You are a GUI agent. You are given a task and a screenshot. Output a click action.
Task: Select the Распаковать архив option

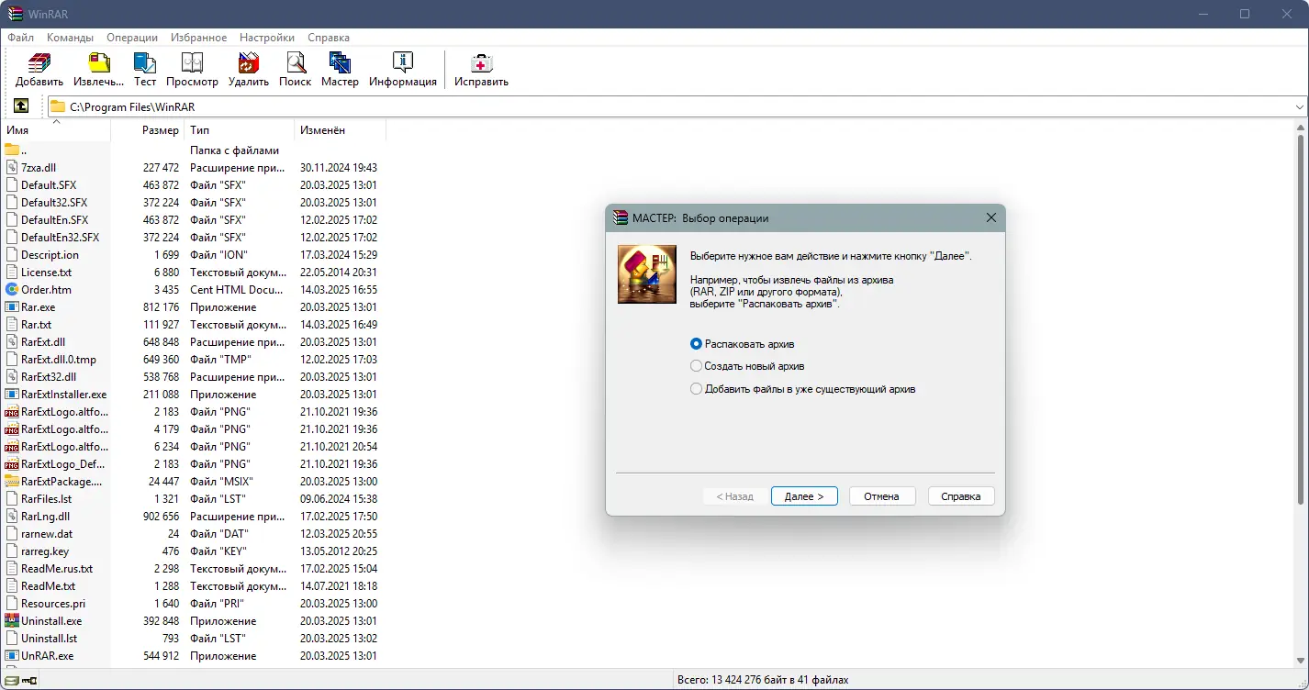(x=742, y=344)
